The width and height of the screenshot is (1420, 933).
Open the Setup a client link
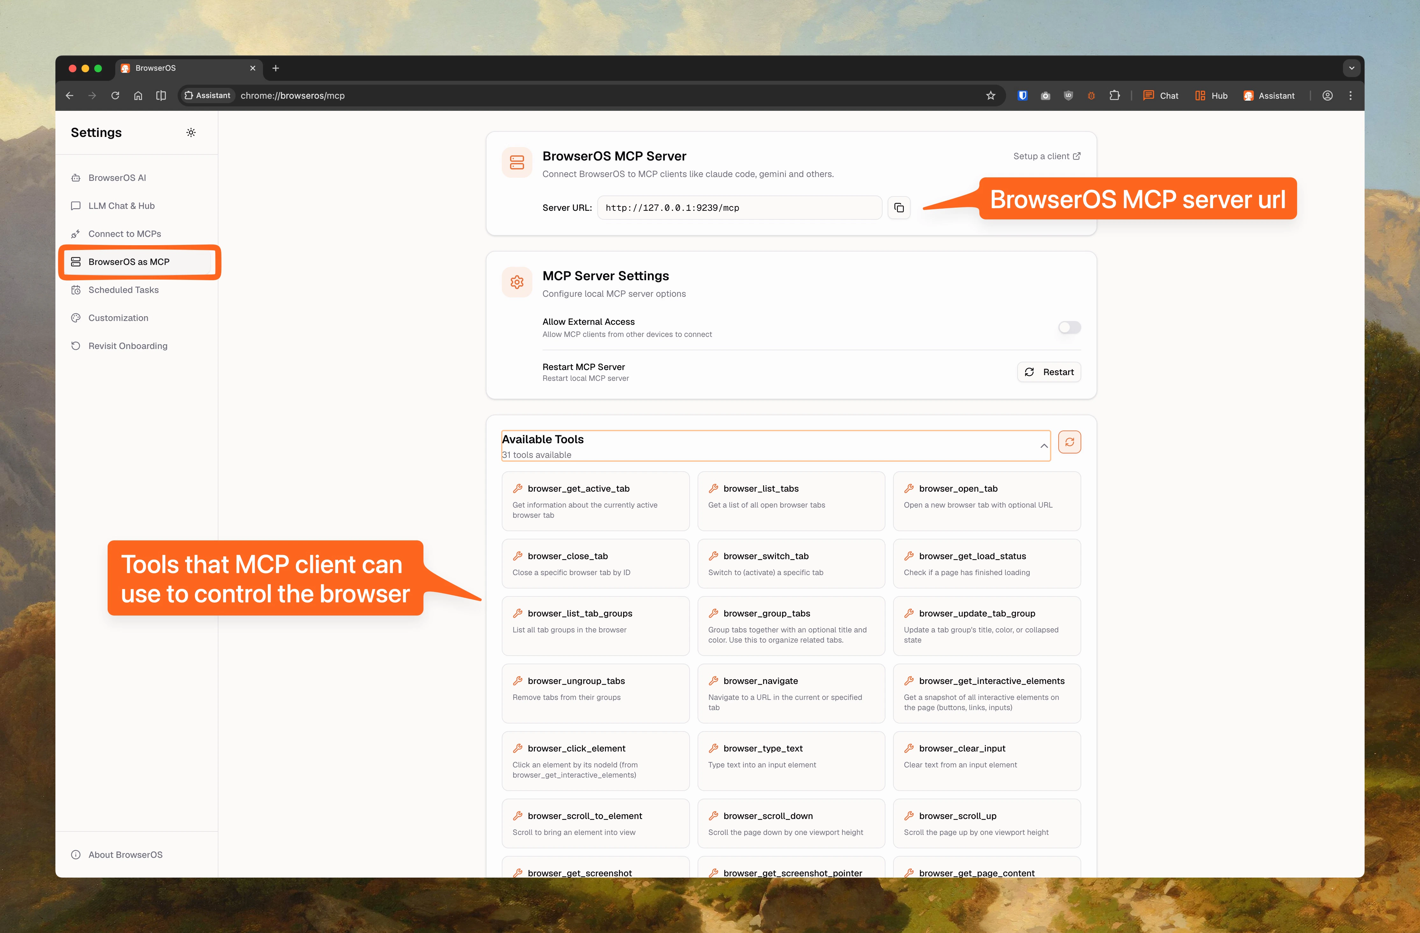(x=1046, y=156)
